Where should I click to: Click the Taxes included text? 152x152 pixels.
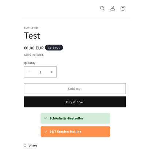[34, 55]
